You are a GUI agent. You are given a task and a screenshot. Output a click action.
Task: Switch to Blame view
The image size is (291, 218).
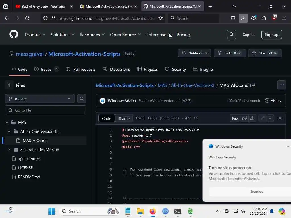(x=124, y=118)
